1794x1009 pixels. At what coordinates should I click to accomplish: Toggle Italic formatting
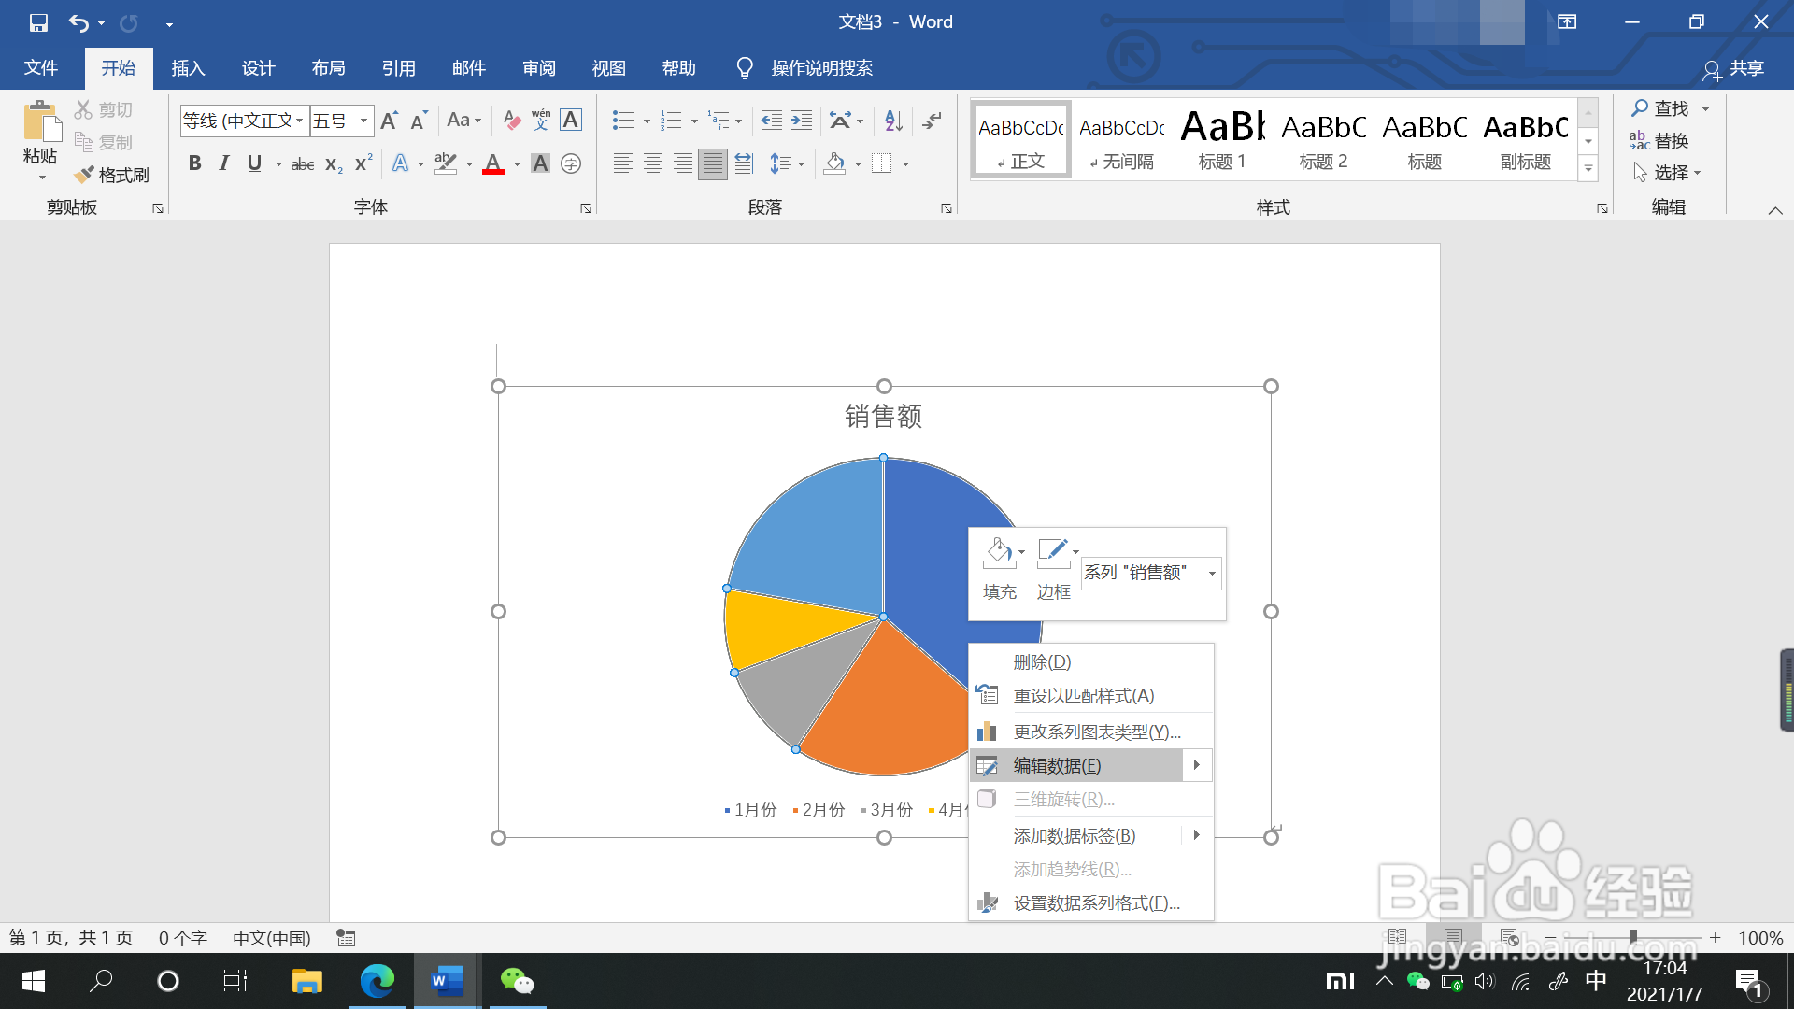tap(224, 163)
